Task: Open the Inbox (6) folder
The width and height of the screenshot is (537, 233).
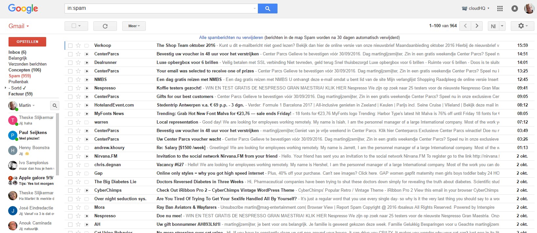Action: (x=17, y=52)
